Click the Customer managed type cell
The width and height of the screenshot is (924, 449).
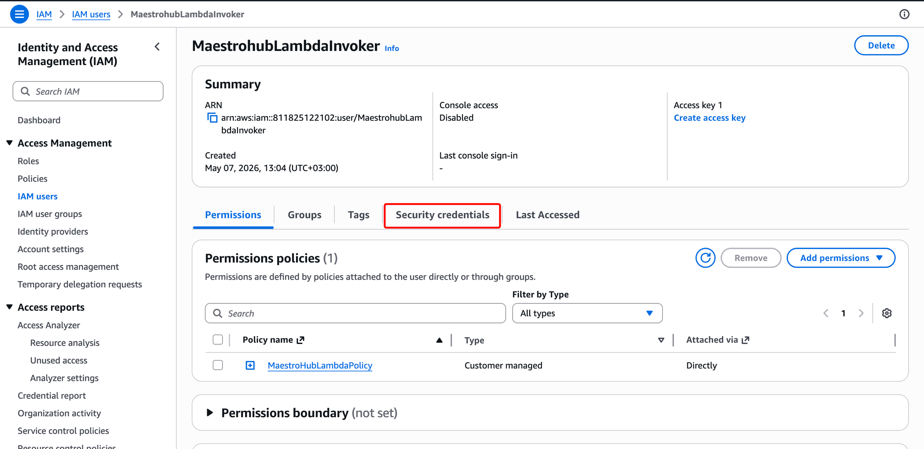[x=503, y=365]
